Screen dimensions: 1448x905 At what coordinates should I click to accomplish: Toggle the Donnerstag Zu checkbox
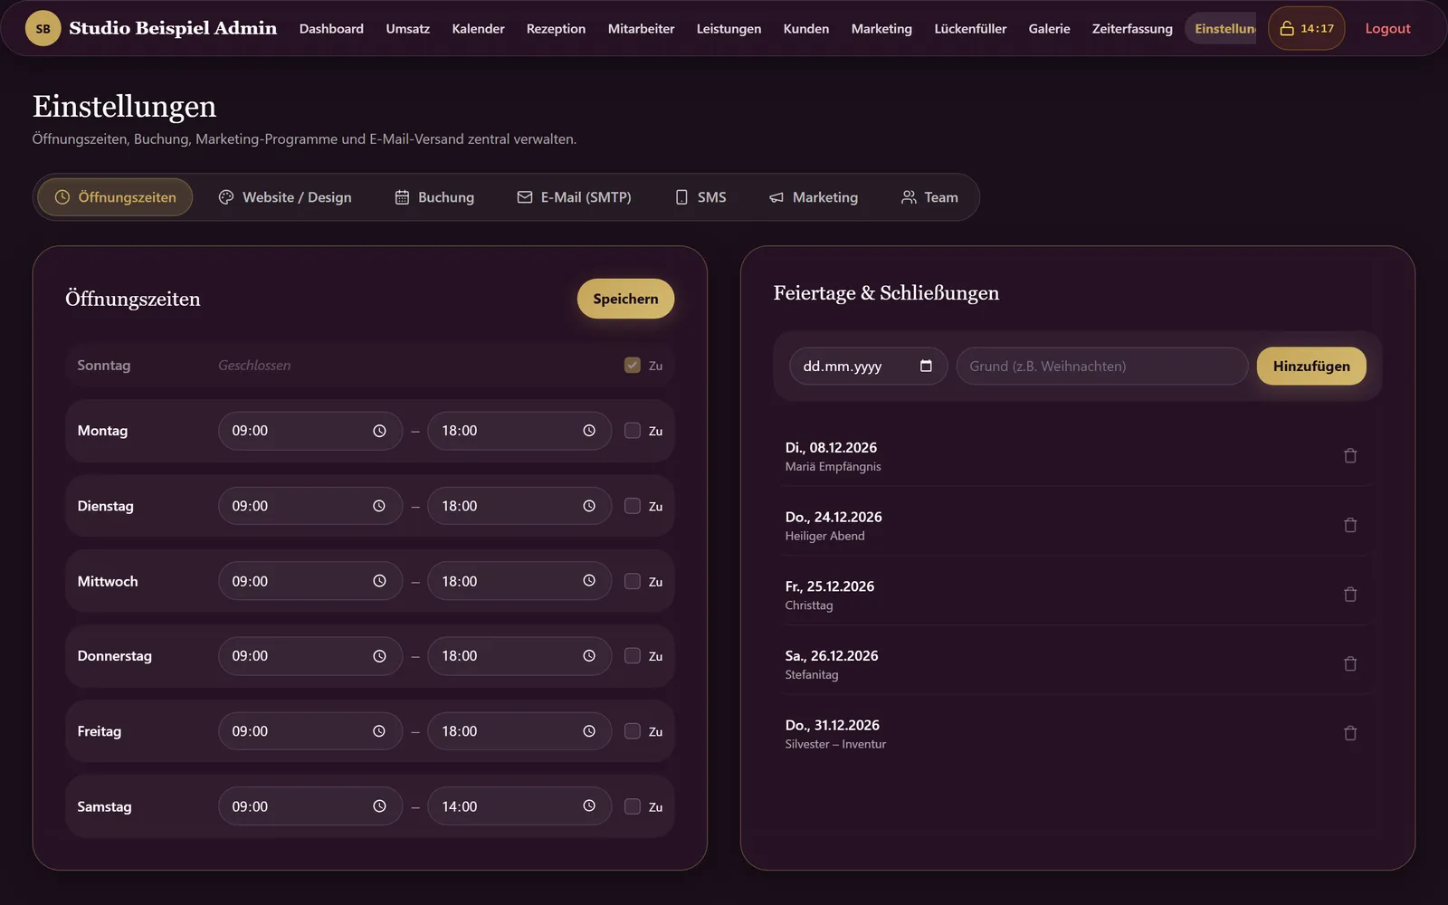coord(632,656)
